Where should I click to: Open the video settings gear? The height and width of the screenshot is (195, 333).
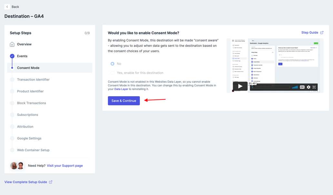pyautogui.click(x=308, y=87)
